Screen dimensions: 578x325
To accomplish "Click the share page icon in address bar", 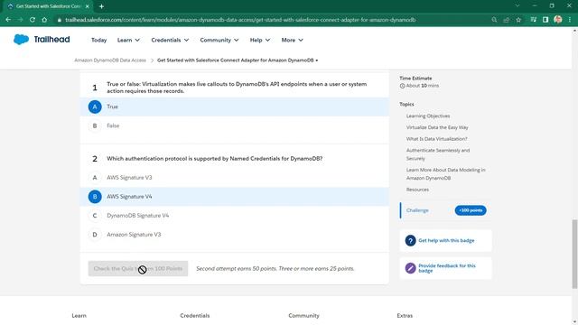I will (506, 20).
